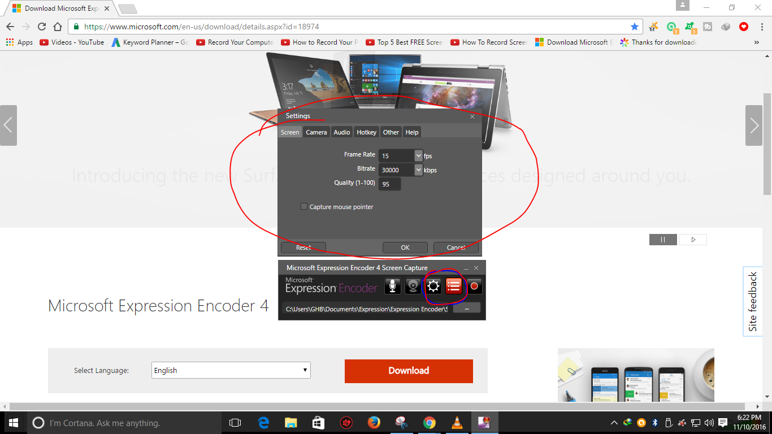Open File Explorer from the taskbar
Screen dimensions: 772x434
point(290,423)
